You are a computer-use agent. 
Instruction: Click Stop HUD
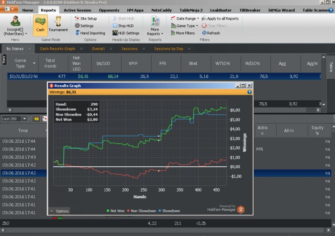[x=123, y=26]
